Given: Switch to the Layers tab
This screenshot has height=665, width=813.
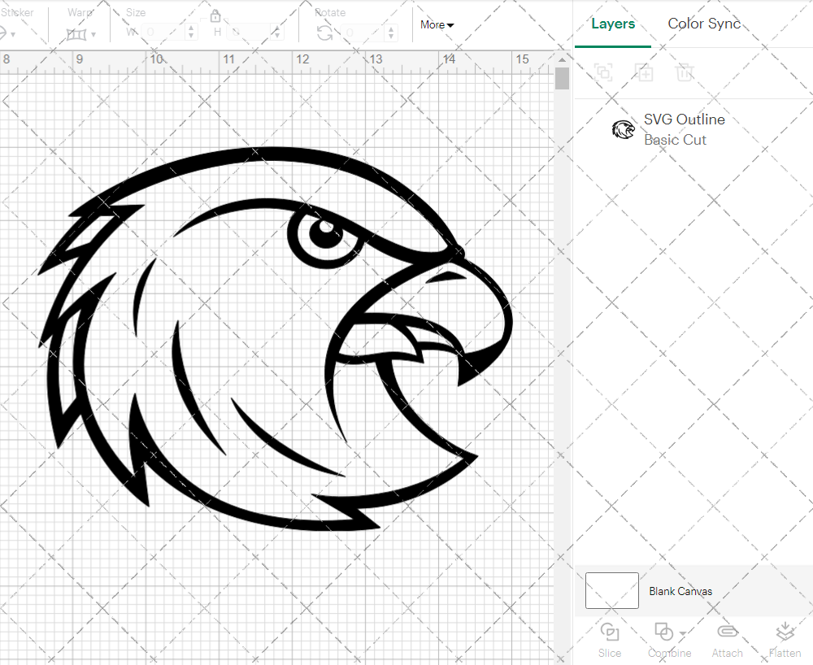Looking at the screenshot, I should point(613,24).
